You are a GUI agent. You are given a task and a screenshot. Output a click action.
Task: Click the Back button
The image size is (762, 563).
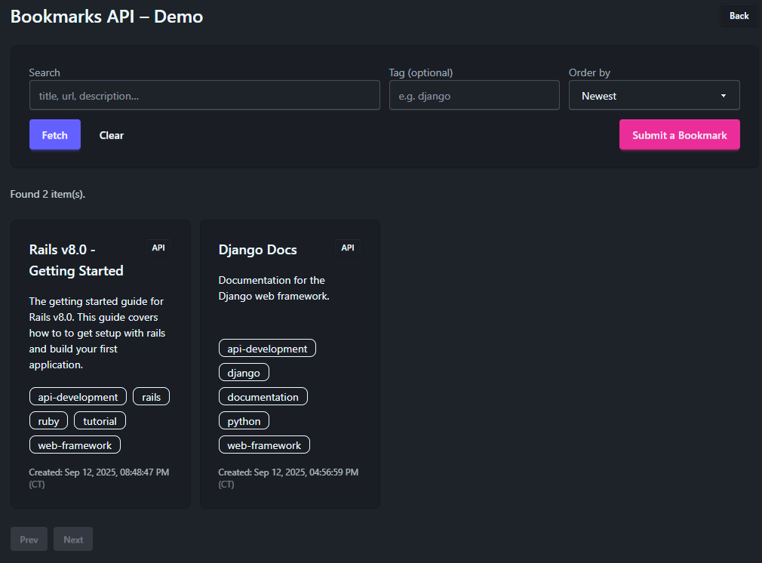pyautogui.click(x=739, y=16)
